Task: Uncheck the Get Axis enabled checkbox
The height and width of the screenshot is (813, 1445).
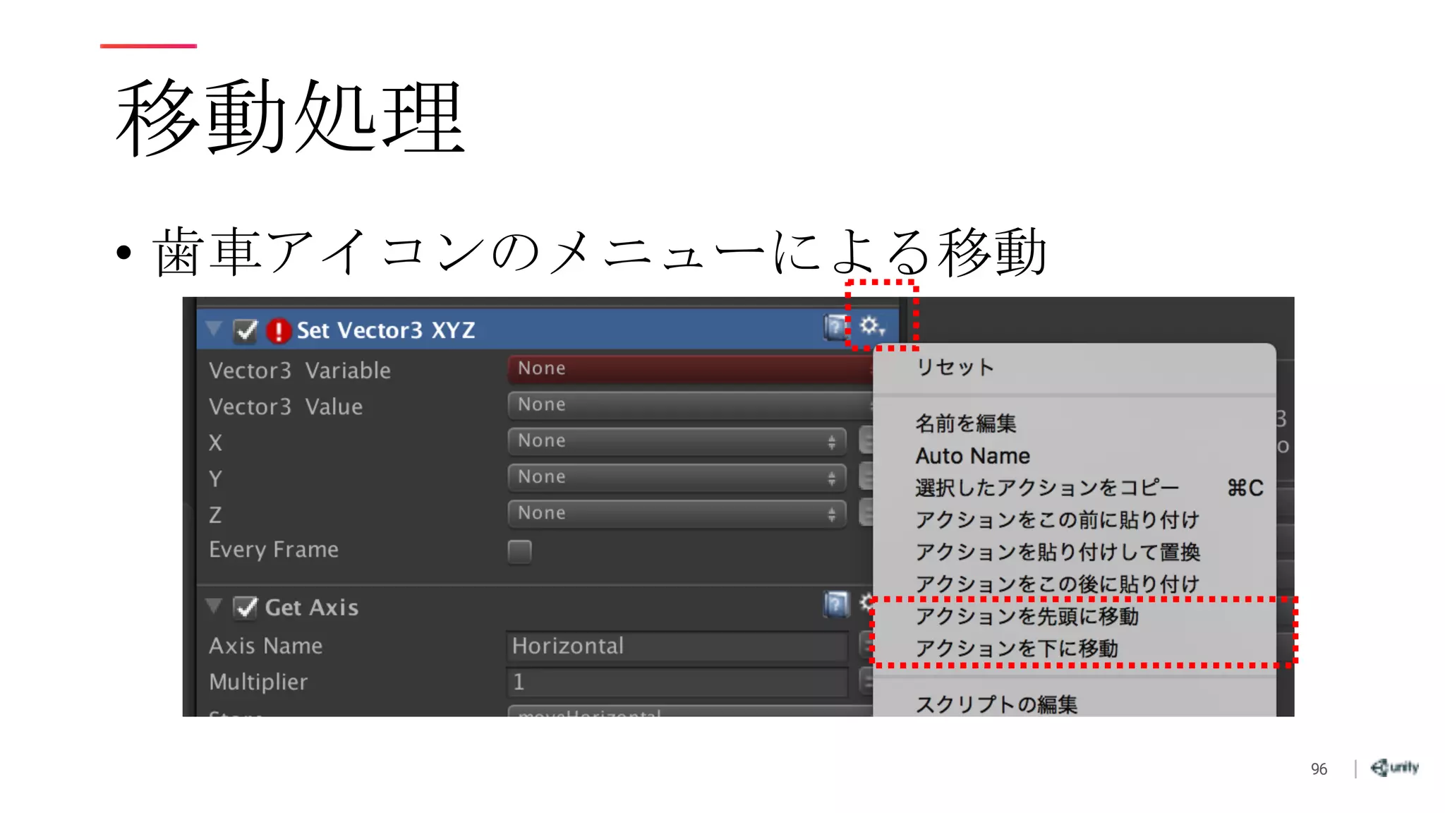Action: point(245,608)
